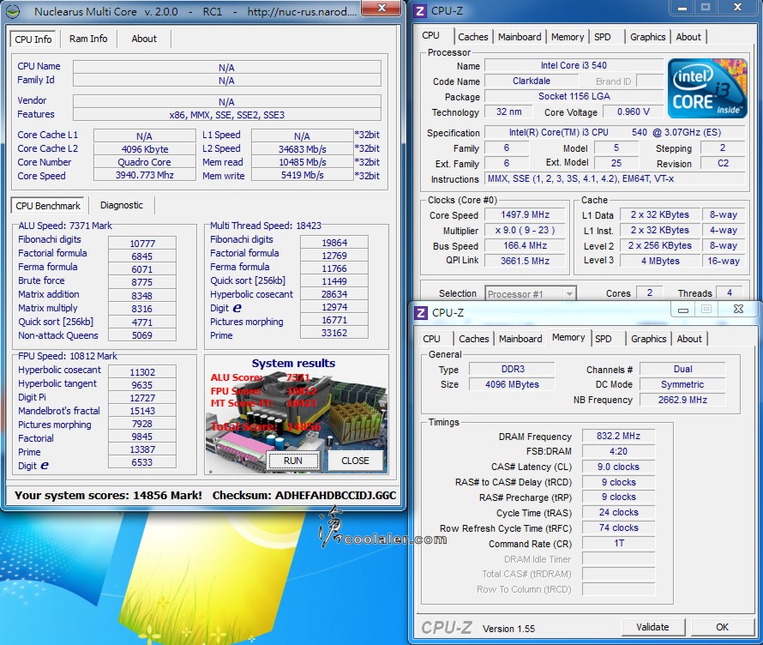This screenshot has width=763, height=645.
Task: Open Caches tab in CPU-Z processor window
Action: coord(473,37)
